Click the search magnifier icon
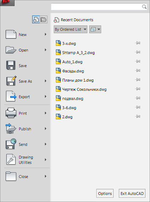The width and height of the screenshot is (150, 202). (144, 7)
